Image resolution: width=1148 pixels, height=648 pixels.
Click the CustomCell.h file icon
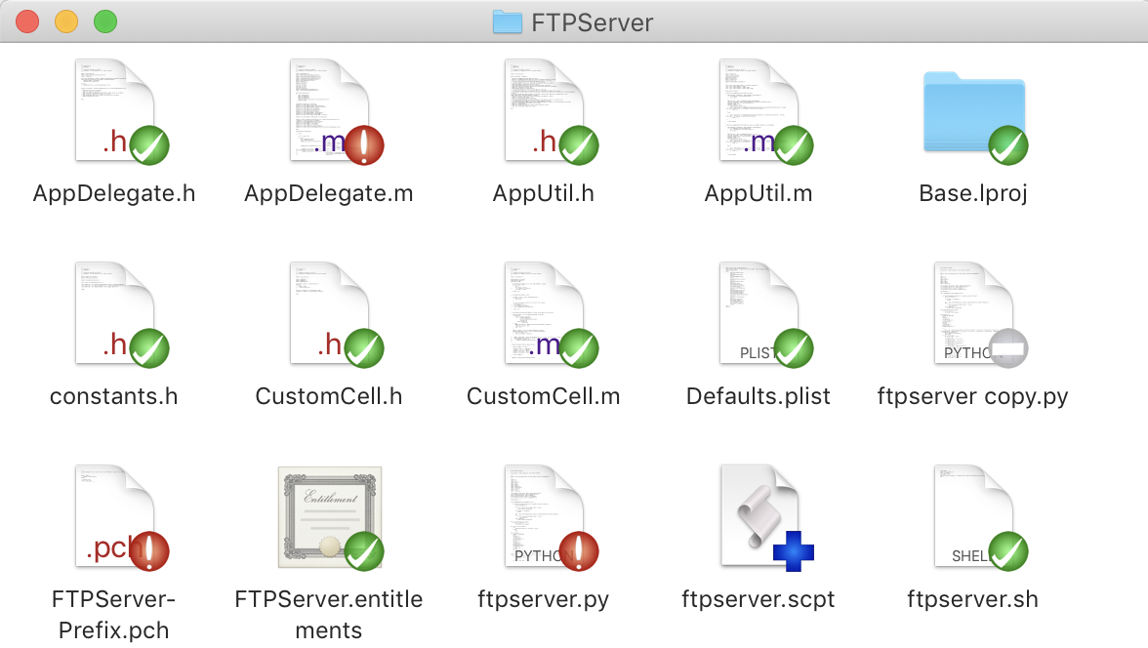(329, 313)
